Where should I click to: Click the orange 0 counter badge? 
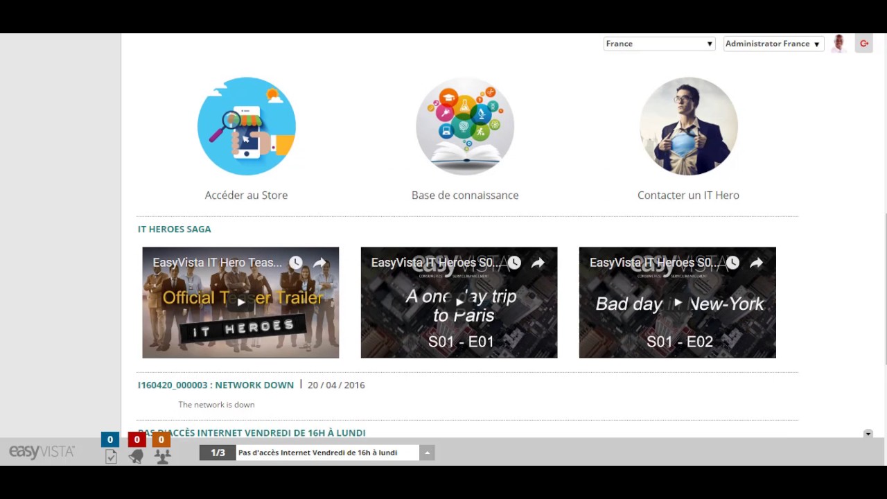pyautogui.click(x=161, y=439)
